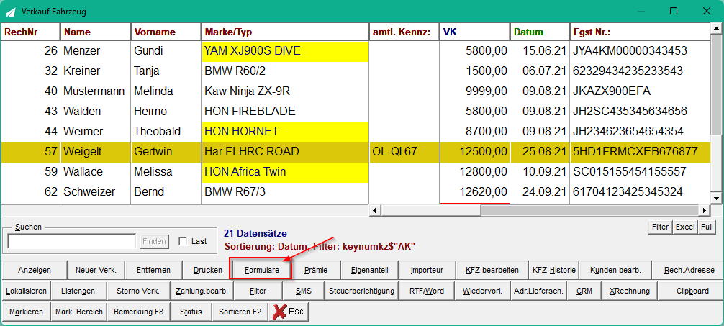724x326 pixels.
Task: Click the Marke/Typ column header
Action: point(285,32)
